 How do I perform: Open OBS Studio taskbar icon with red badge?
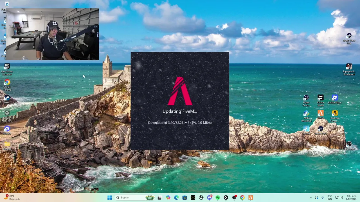pyautogui.click(x=234, y=198)
